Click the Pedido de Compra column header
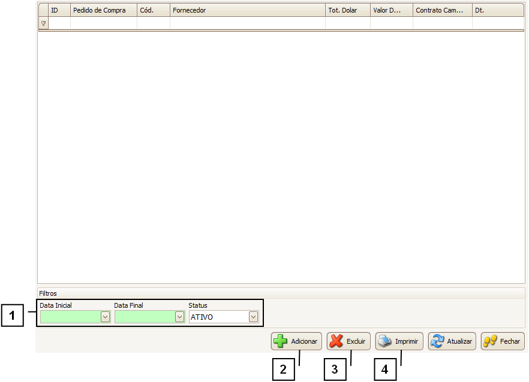 [x=104, y=10]
